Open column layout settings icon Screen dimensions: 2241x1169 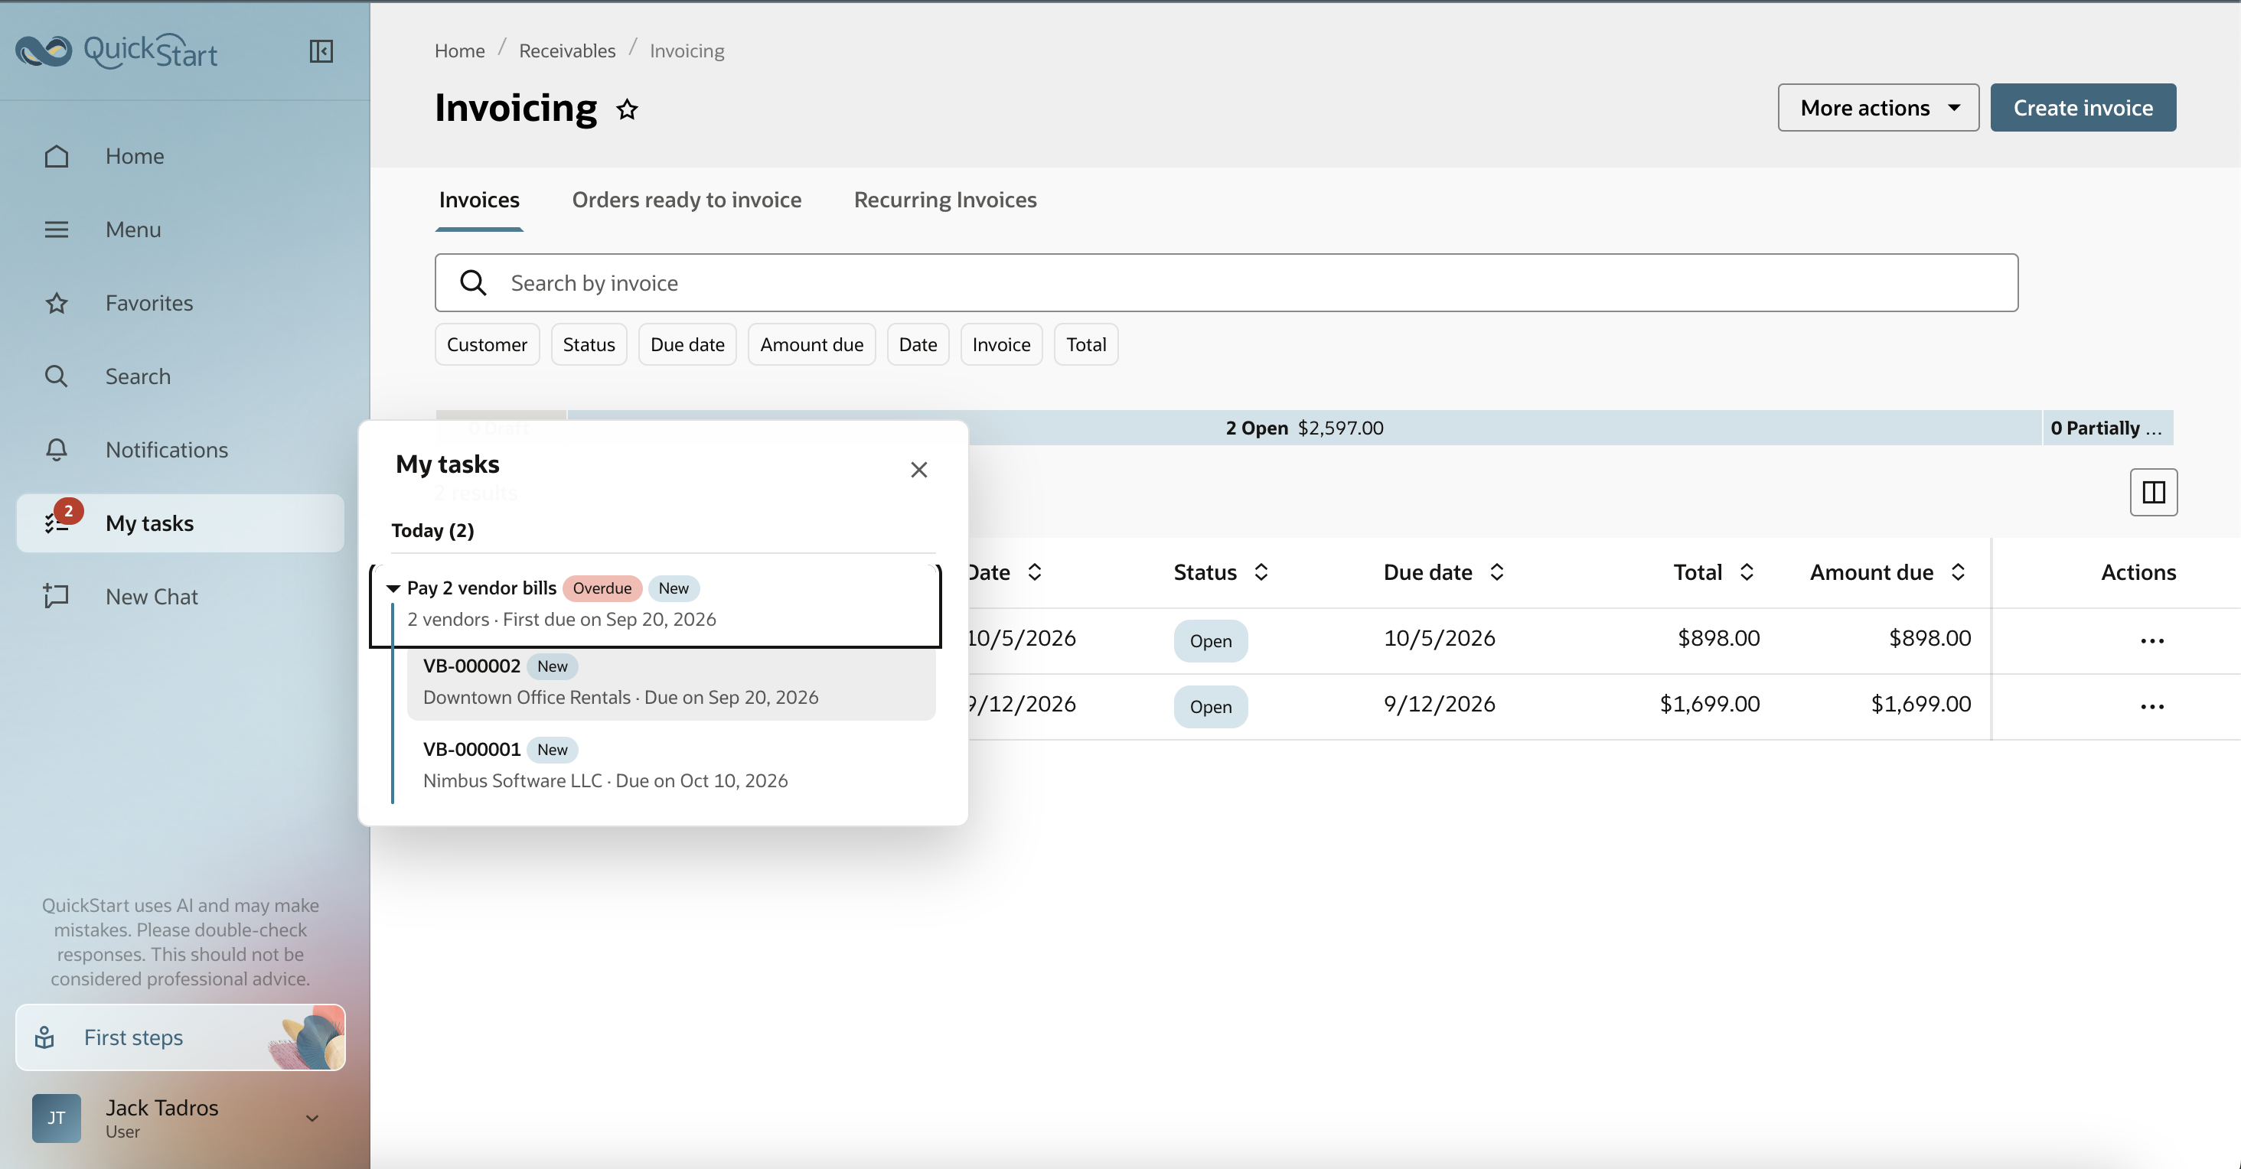[x=2153, y=492]
